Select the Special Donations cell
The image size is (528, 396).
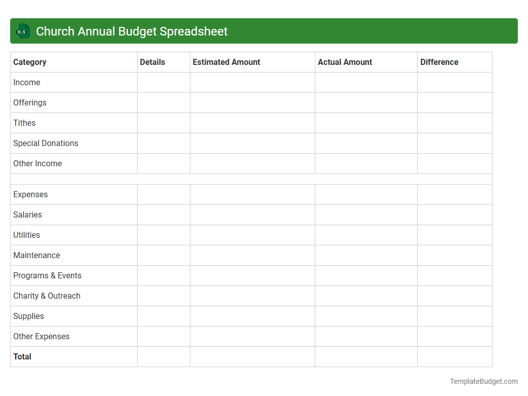[x=46, y=143]
